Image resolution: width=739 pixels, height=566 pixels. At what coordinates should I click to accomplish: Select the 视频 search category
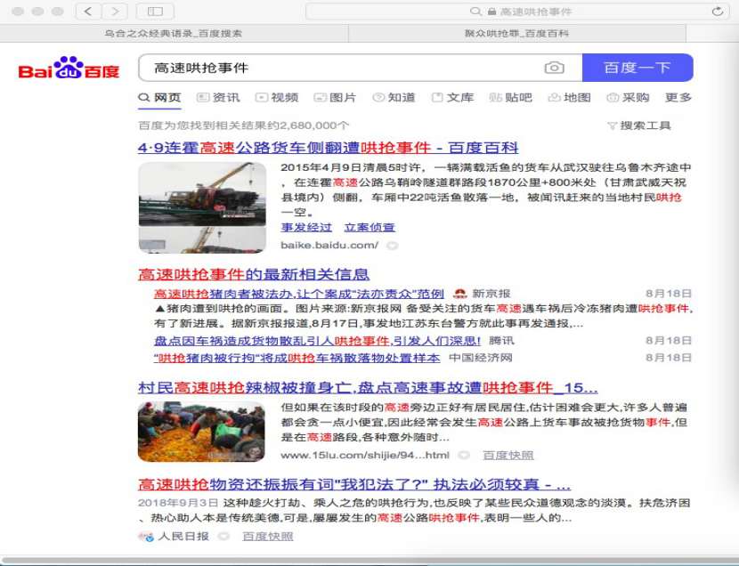coord(278,98)
